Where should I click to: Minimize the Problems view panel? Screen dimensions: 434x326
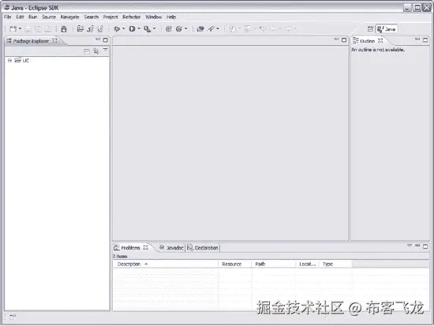pyautogui.click(x=417, y=245)
